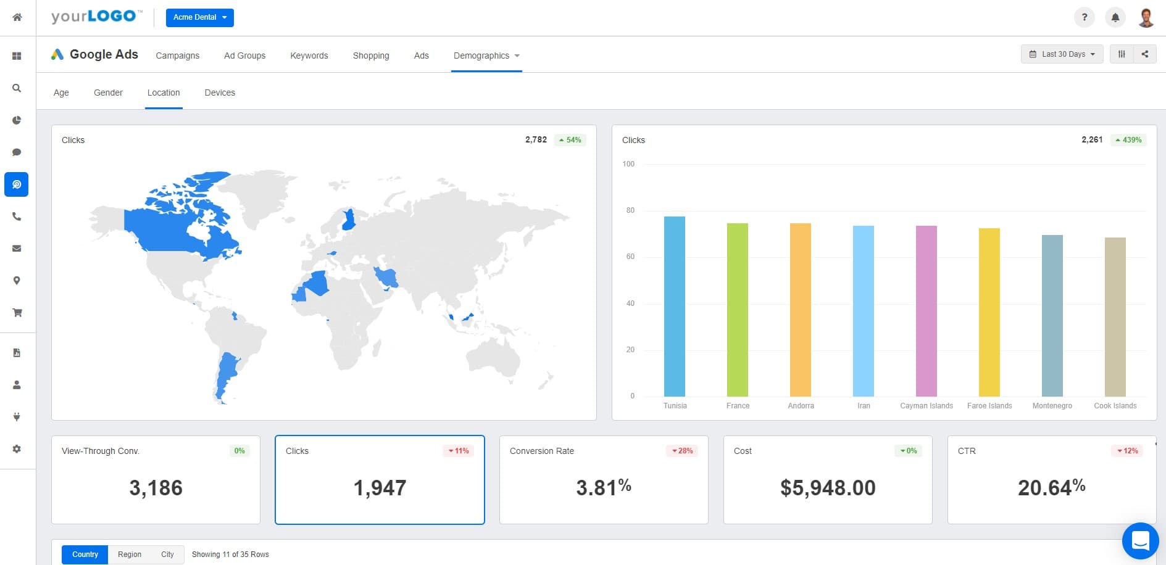The image size is (1166, 565).
Task: Switch table view to Country
Action: 85,555
